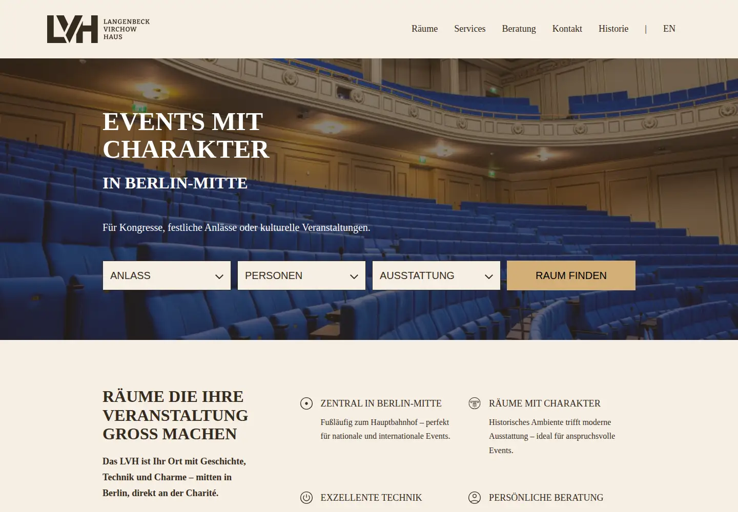Click the Exzellente Technik power icon
This screenshot has height=512, width=738.
pyautogui.click(x=306, y=498)
